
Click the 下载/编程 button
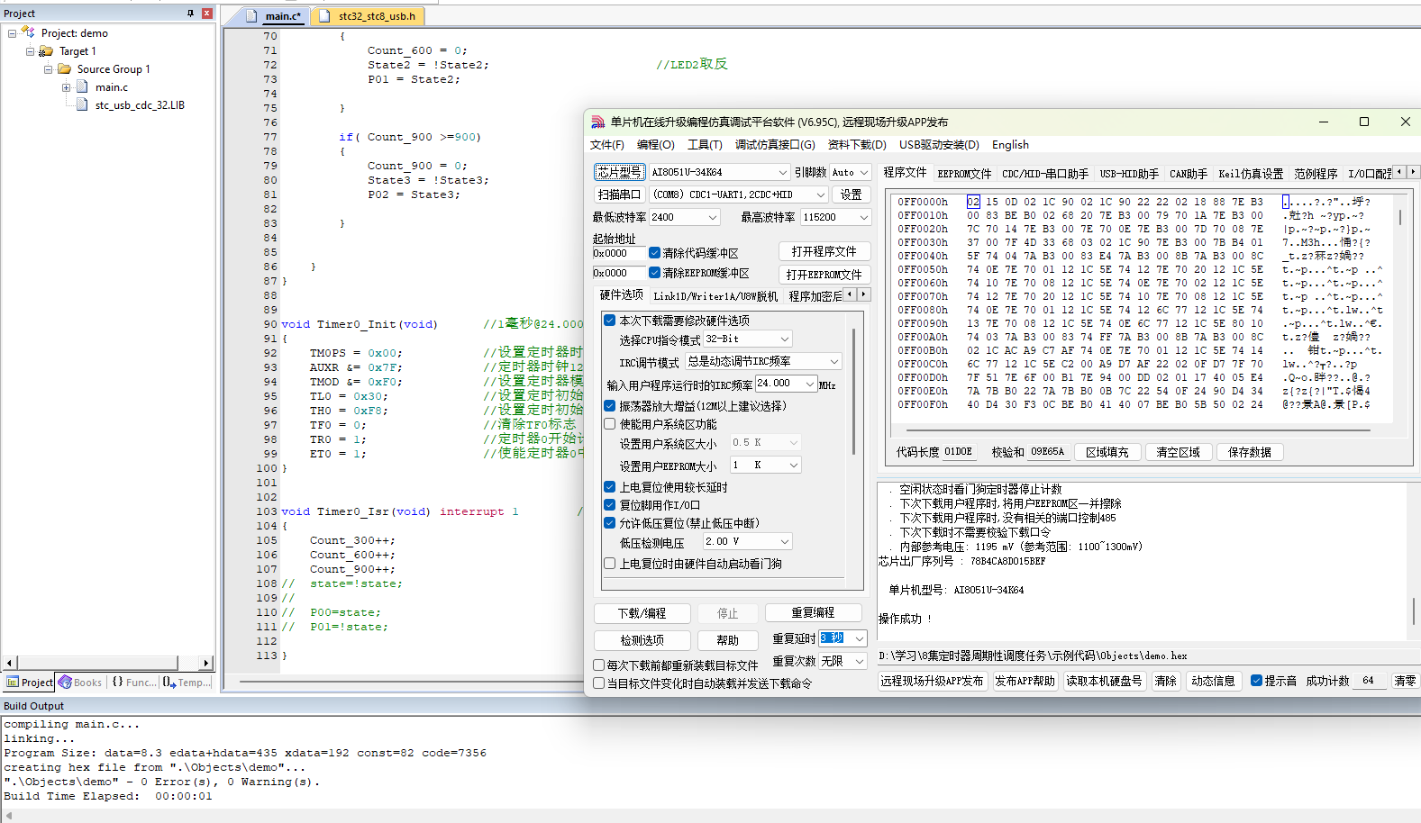coord(642,613)
